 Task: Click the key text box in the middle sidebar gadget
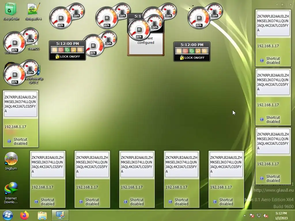click(x=273, y=82)
